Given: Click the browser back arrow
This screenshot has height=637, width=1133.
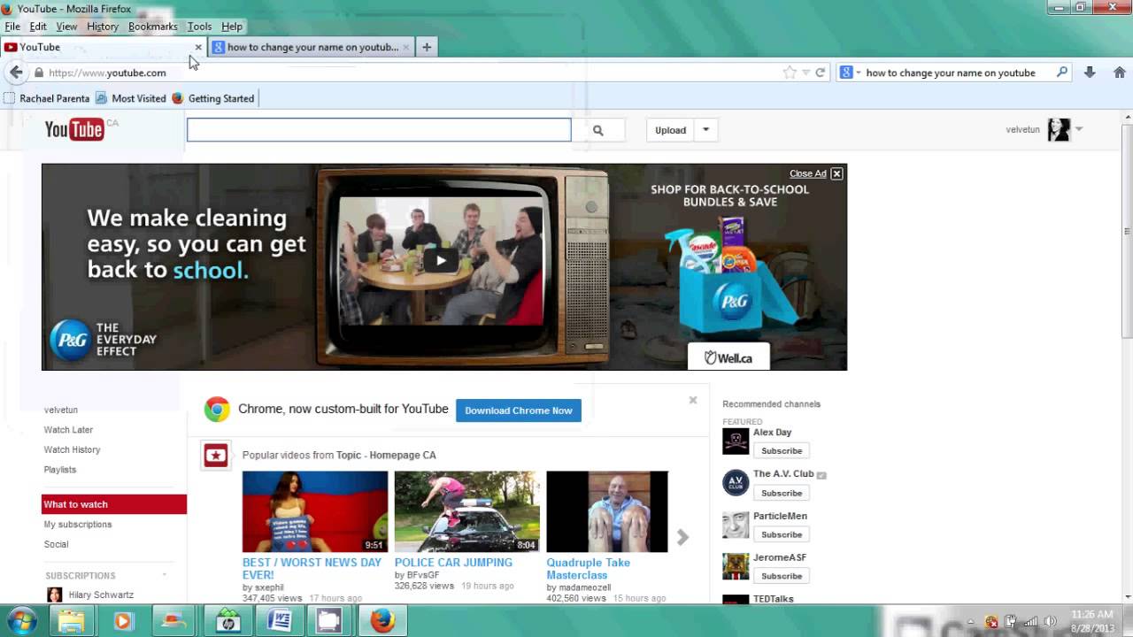Looking at the screenshot, I should click(x=16, y=73).
